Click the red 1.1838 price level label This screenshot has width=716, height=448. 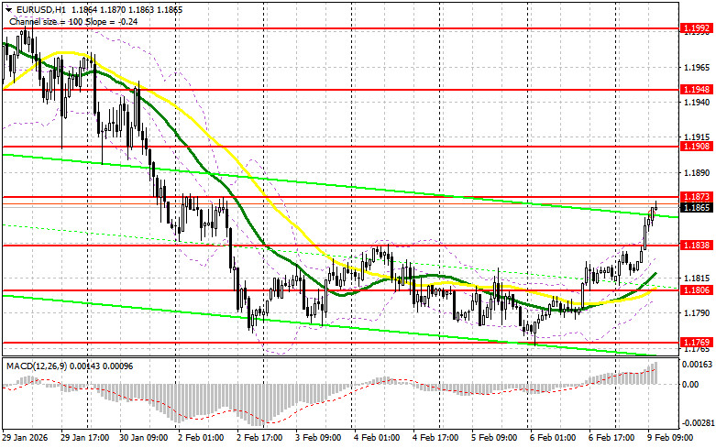point(697,245)
